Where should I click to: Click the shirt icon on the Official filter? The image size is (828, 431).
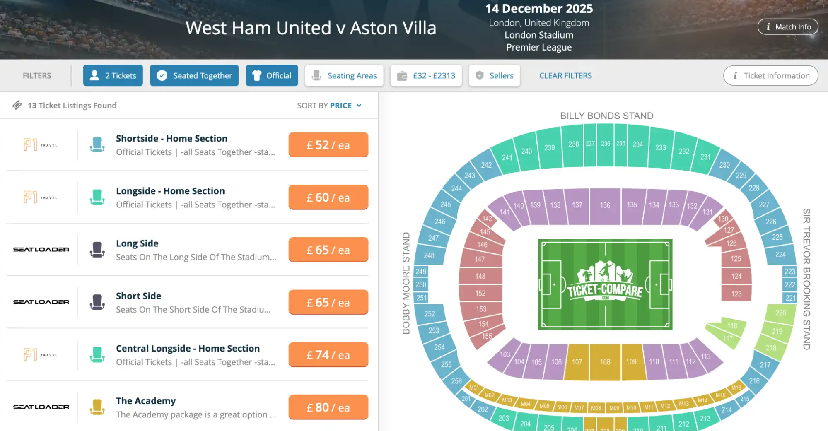(256, 75)
